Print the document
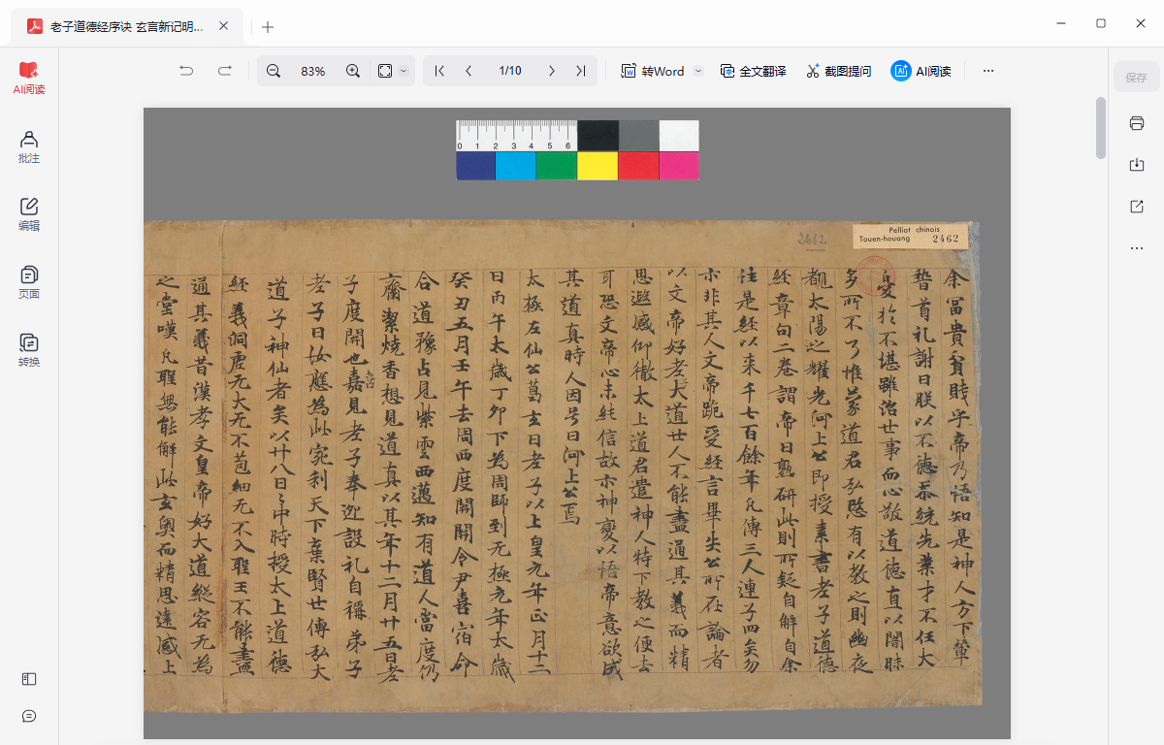The height and width of the screenshot is (745, 1164). [1136, 123]
